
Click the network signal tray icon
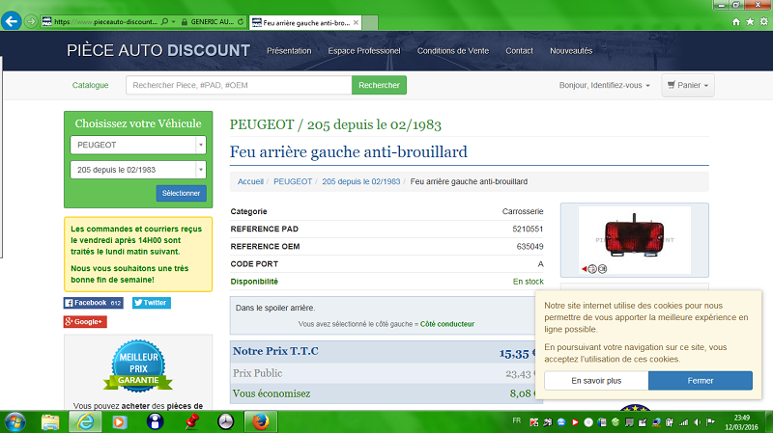tap(683, 422)
